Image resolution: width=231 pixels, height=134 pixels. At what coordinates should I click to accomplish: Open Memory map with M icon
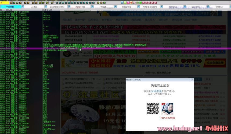pos(63,3)
